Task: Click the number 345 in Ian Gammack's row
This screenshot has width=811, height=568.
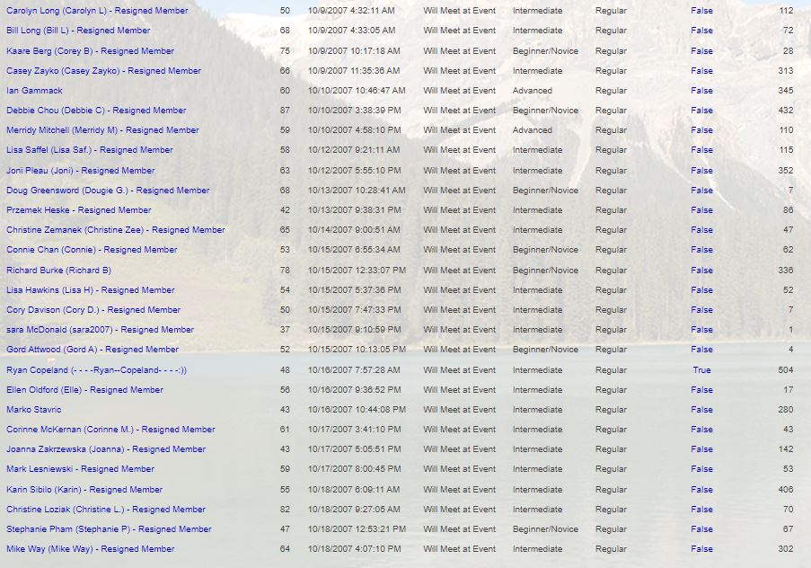Action: point(786,90)
